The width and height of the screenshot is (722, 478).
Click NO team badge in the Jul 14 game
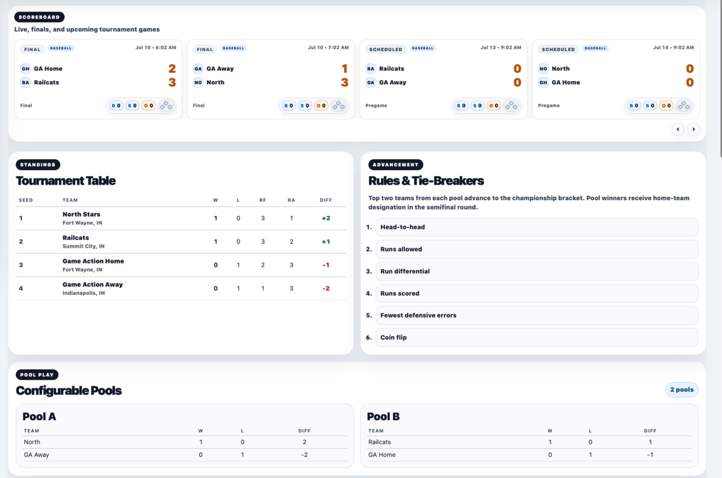point(543,69)
